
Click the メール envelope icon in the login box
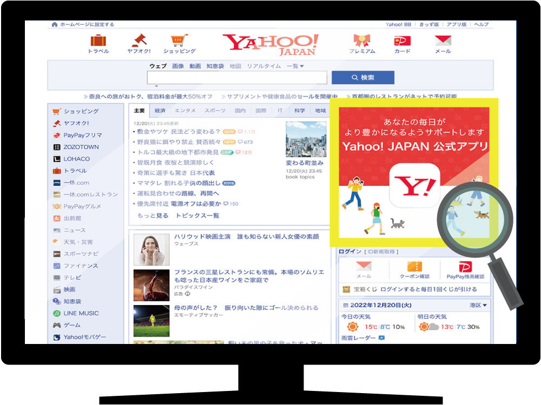pos(364,266)
